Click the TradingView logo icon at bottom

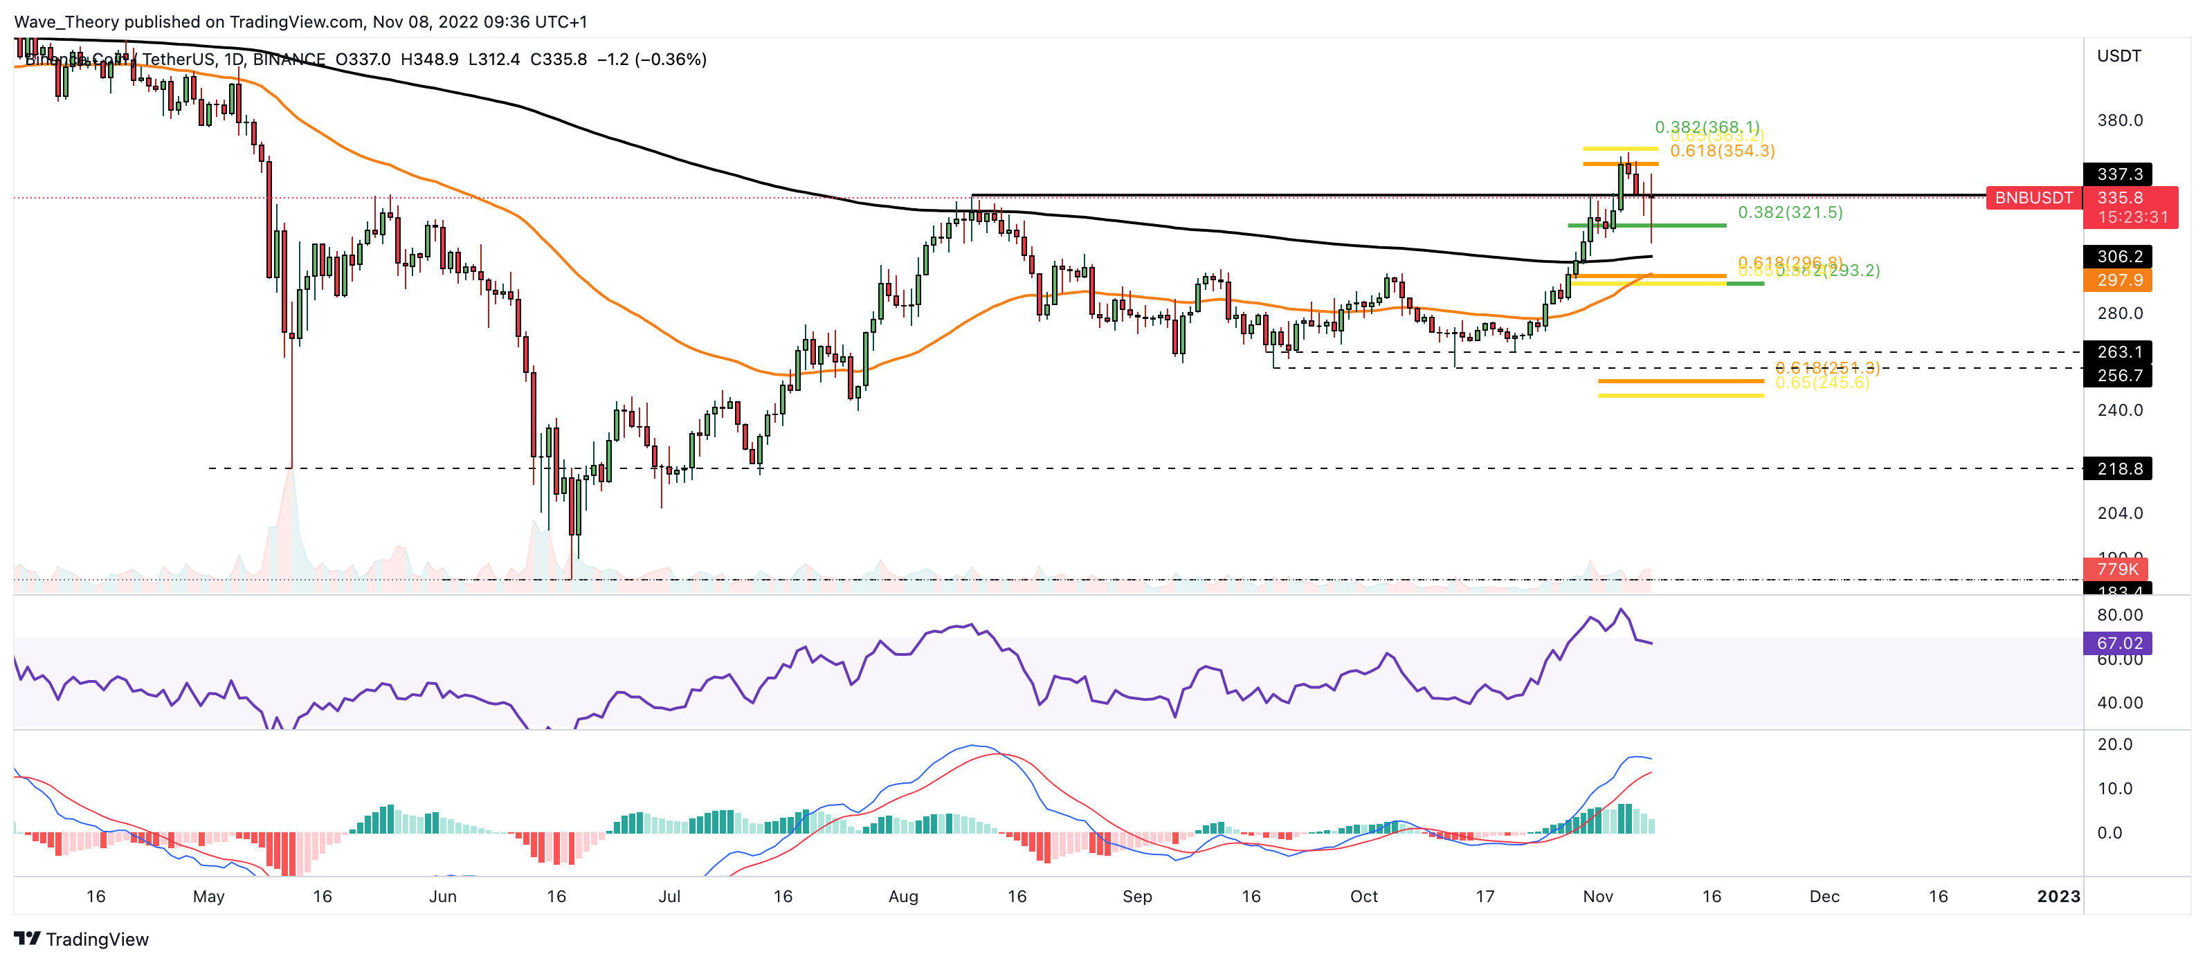click(28, 938)
